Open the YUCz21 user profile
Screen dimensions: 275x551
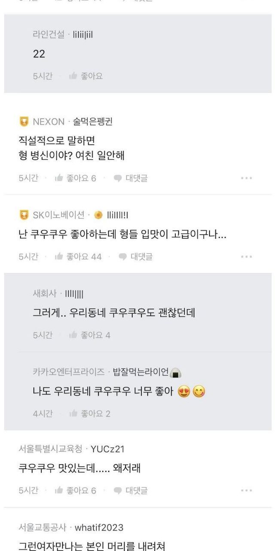pyautogui.click(x=107, y=449)
